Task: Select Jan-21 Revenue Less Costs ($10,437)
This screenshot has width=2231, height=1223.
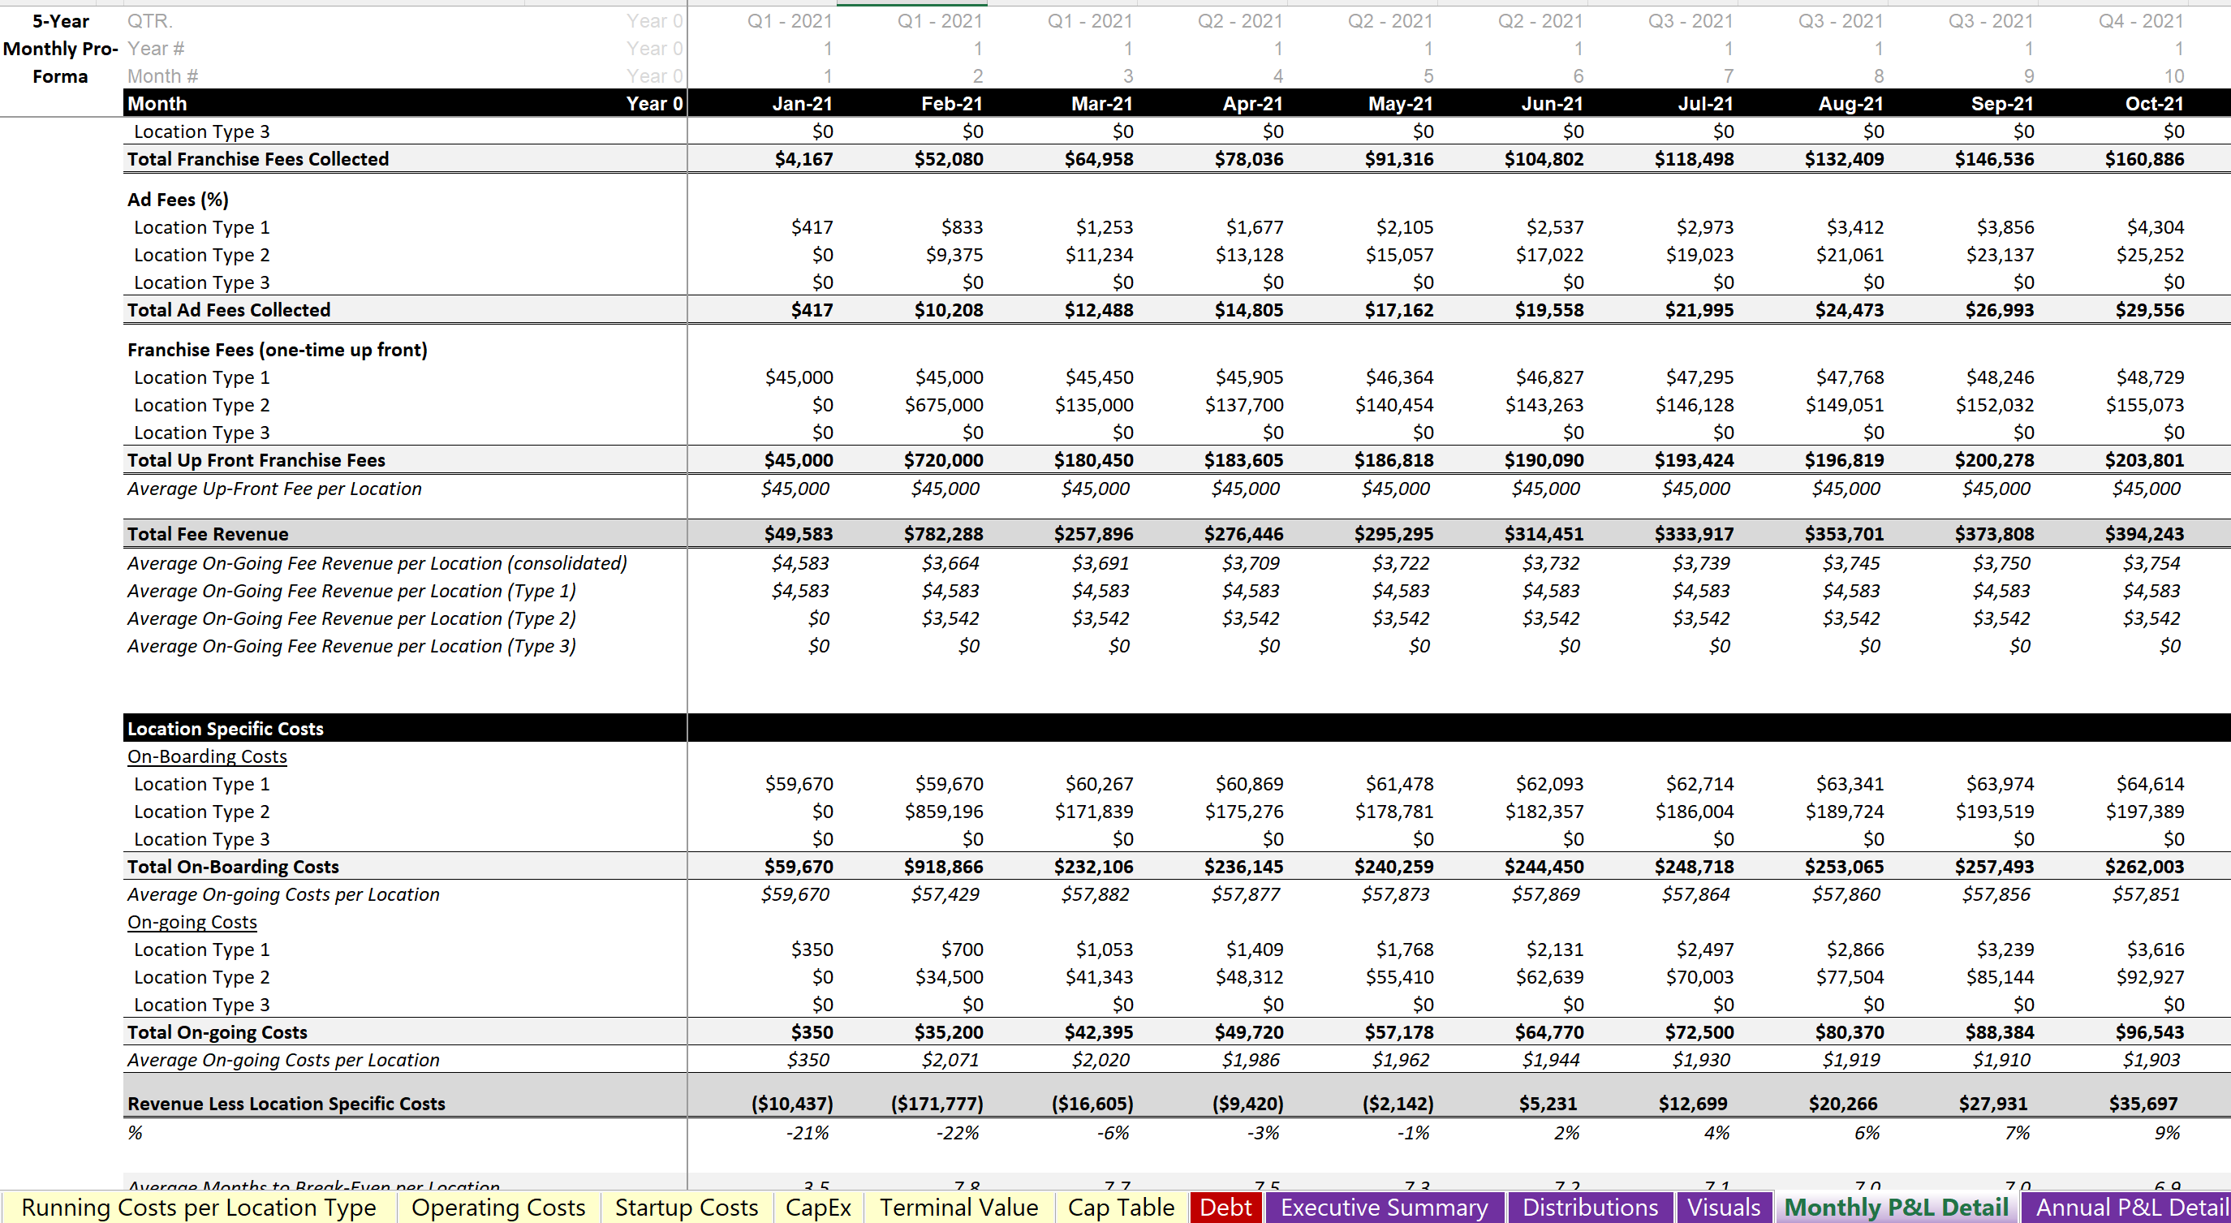Action: (x=792, y=1105)
